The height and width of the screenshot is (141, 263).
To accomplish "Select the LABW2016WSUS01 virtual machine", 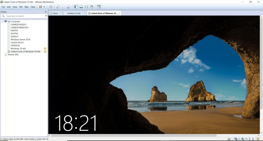I will [20, 28].
